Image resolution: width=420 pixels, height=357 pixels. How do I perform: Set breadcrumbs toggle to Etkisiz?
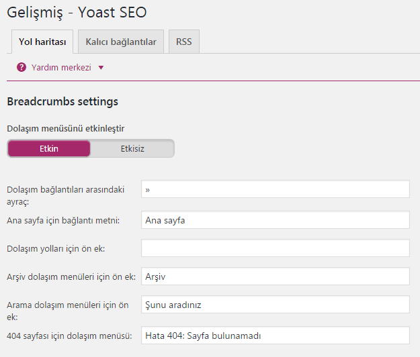[132, 148]
